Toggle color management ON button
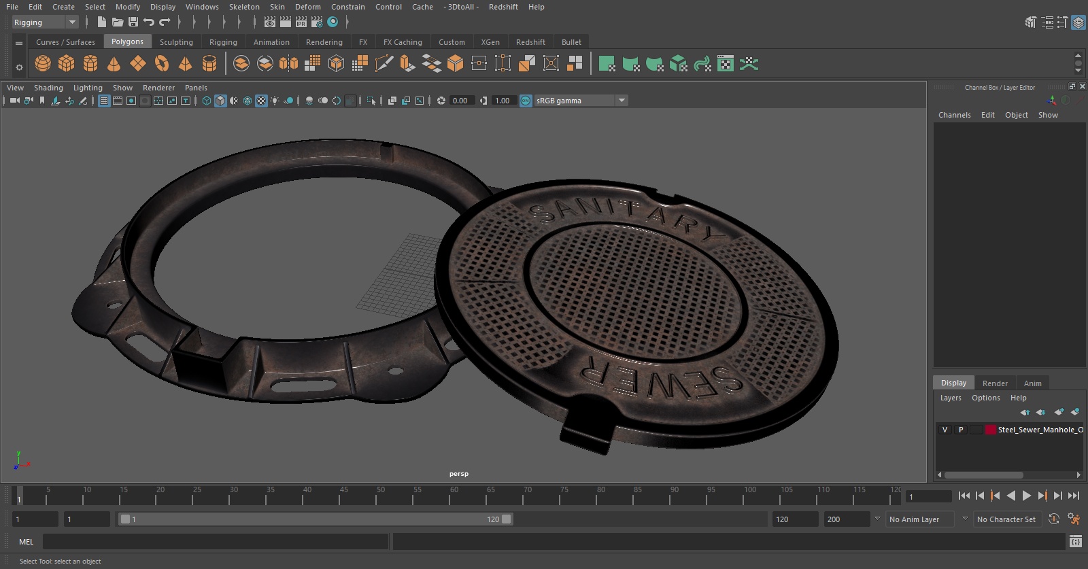This screenshot has height=569, width=1088. 526,101
